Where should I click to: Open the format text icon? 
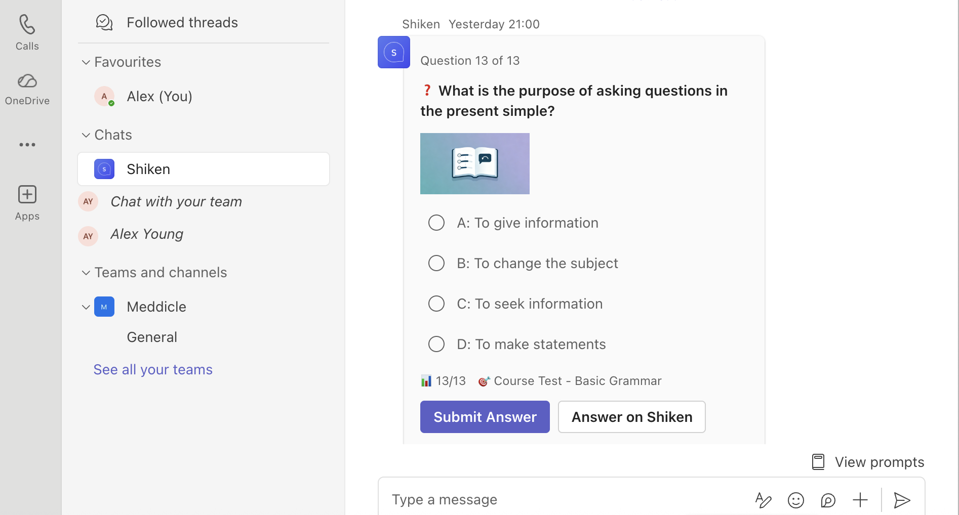click(763, 500)
